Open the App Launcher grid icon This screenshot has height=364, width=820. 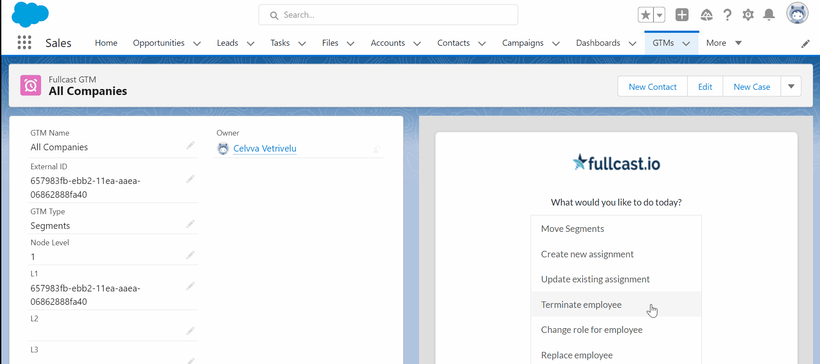pos(24,42)
